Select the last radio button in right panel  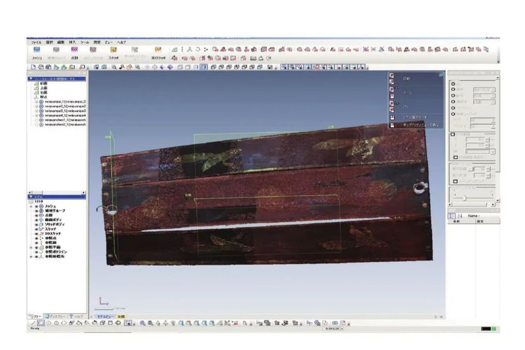point(454,114)
